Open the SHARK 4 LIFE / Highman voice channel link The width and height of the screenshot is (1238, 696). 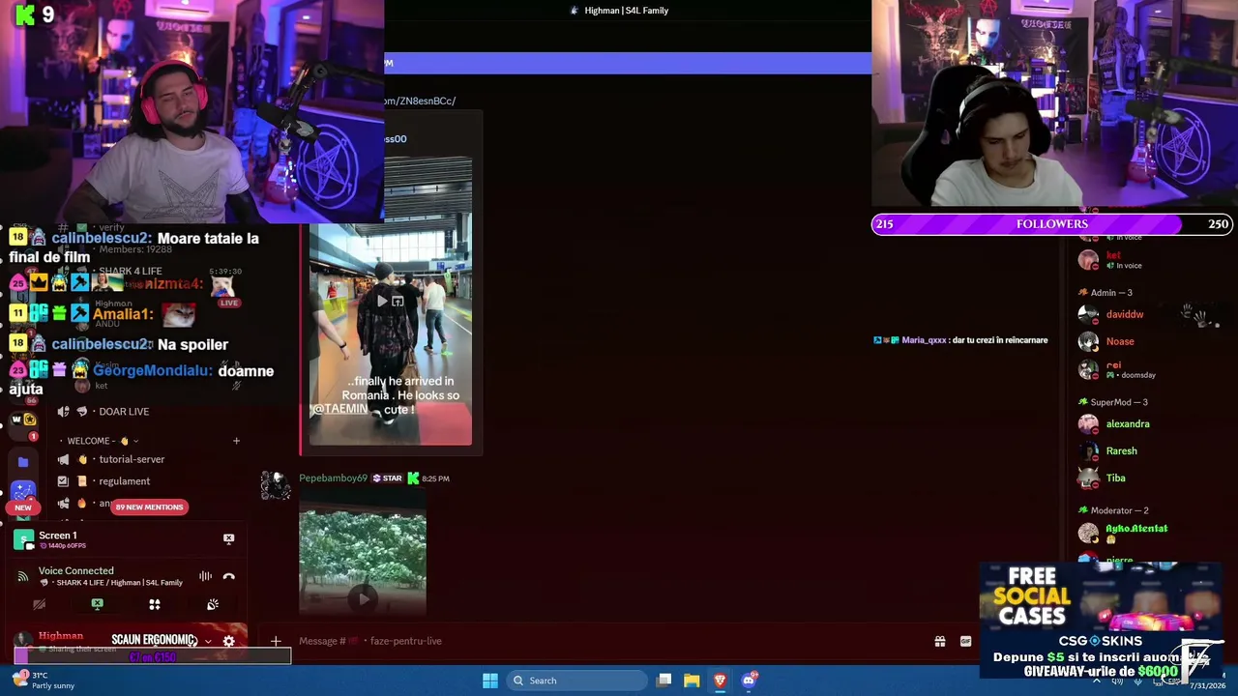coord(119,583)
